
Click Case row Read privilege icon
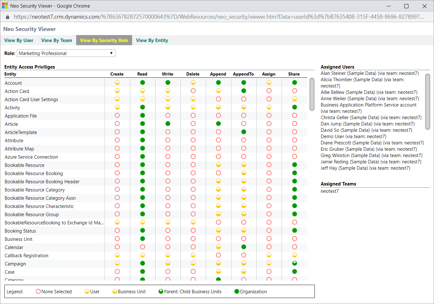[x=143, y=271]
